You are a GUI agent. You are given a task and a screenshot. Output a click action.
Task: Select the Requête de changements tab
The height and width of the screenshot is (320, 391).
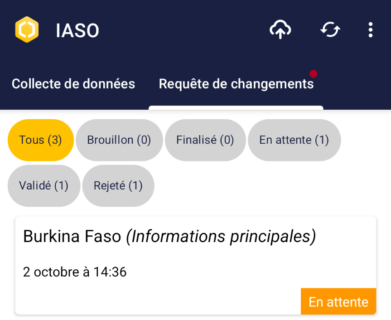point(236,84)
